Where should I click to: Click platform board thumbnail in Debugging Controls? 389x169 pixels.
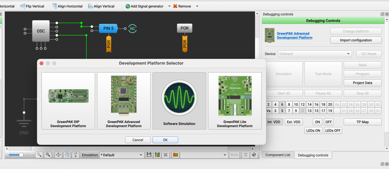(x=270, y=35)
